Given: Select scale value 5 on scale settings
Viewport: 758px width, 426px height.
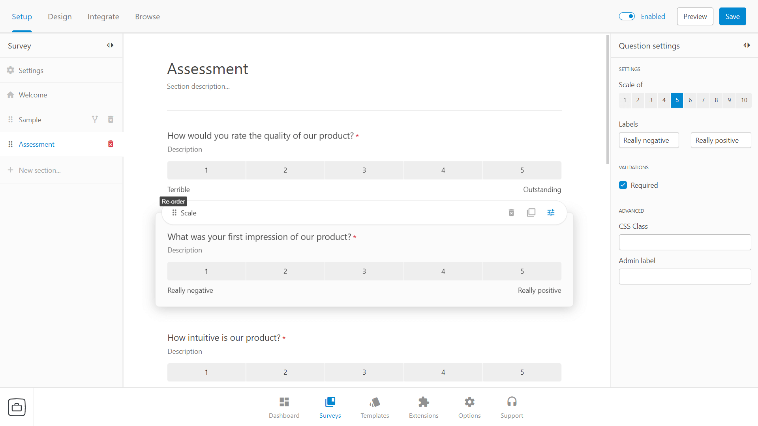Looking at the screenshot, I should (x=677, y=100).
